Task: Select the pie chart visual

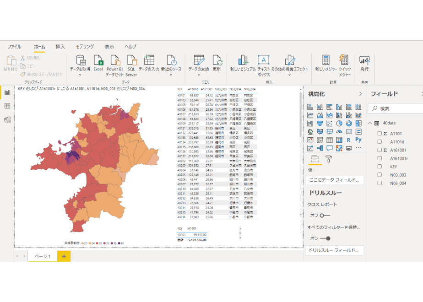Action: tap(339, 124)
